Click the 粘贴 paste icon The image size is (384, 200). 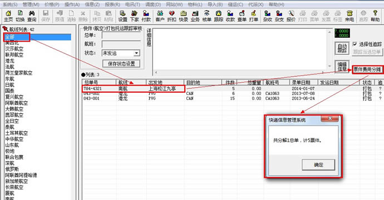(109, 16)
